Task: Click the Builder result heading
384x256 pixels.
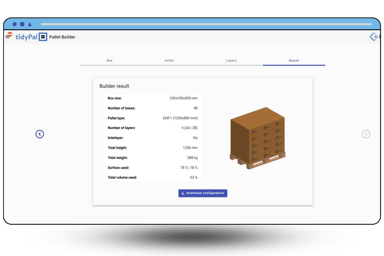Action: point(114,86)
